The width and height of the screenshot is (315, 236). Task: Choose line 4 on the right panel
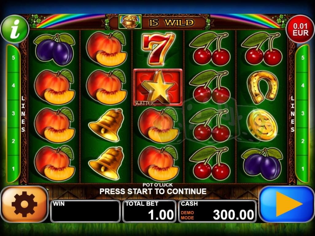tap(302, 85)
